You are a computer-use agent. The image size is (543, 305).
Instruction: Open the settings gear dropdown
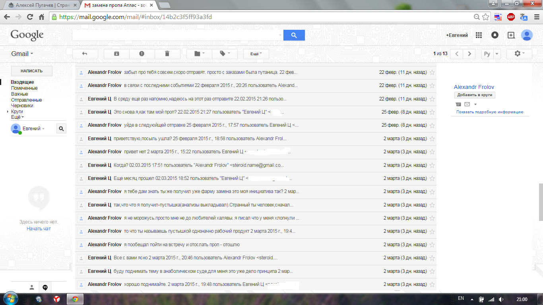(x=520, y=54)
